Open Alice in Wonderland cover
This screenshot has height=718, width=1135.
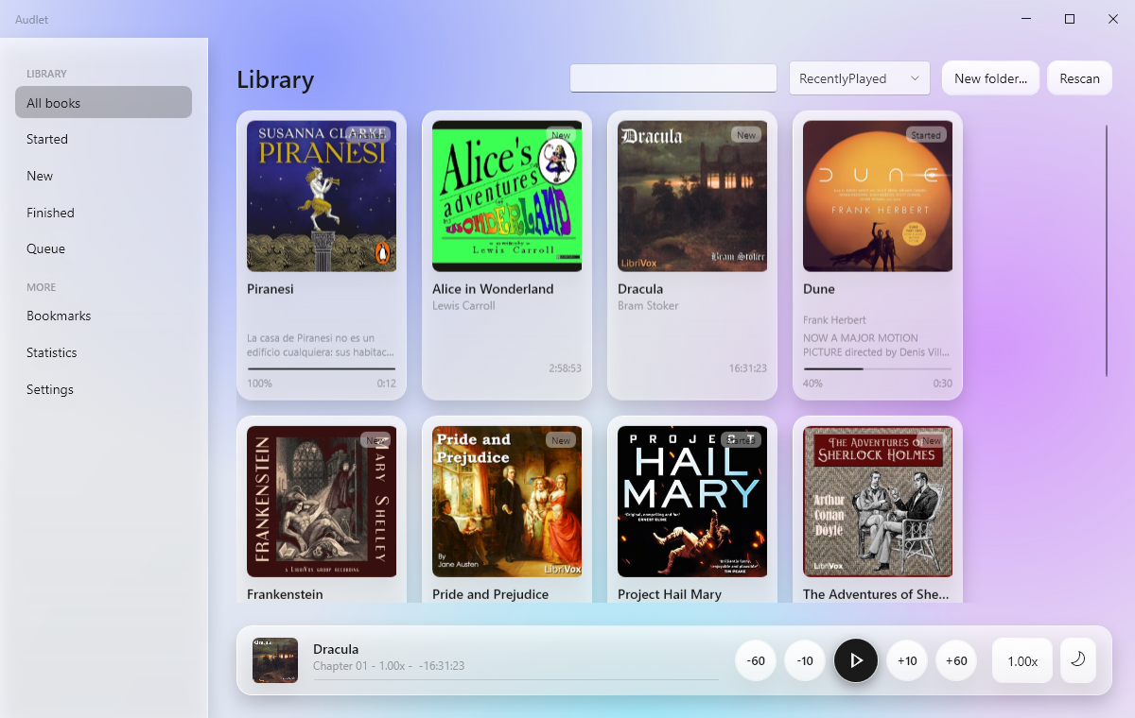click(x=507, y=197)
